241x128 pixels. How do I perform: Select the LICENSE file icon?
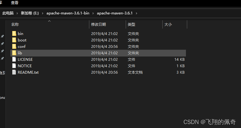click(14, 59)
